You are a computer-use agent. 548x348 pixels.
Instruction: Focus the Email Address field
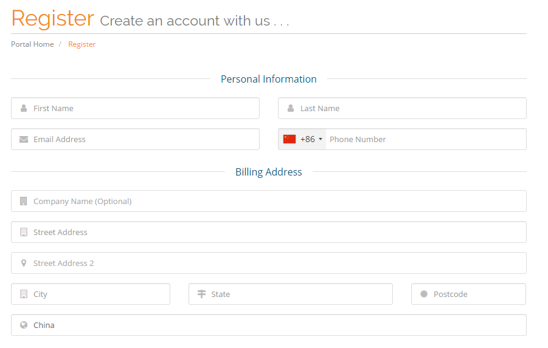[135, 139]
